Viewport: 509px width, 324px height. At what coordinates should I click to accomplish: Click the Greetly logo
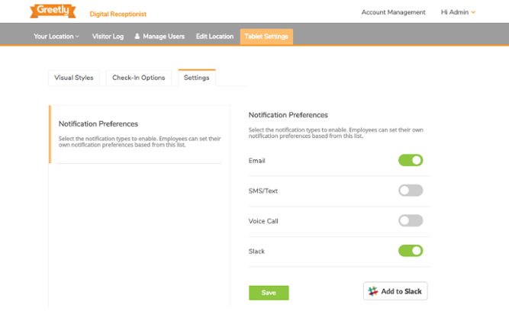(53, 11)
